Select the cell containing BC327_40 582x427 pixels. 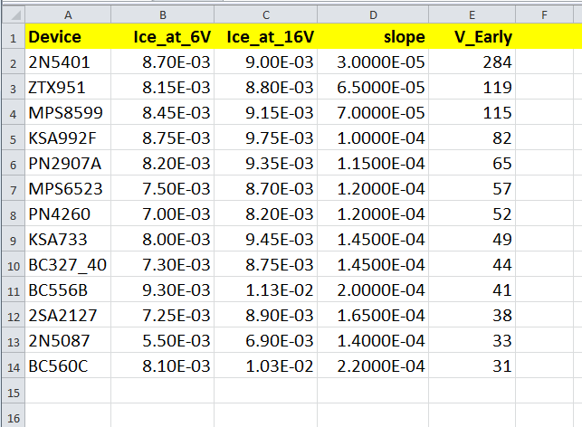tap(68, 264)
